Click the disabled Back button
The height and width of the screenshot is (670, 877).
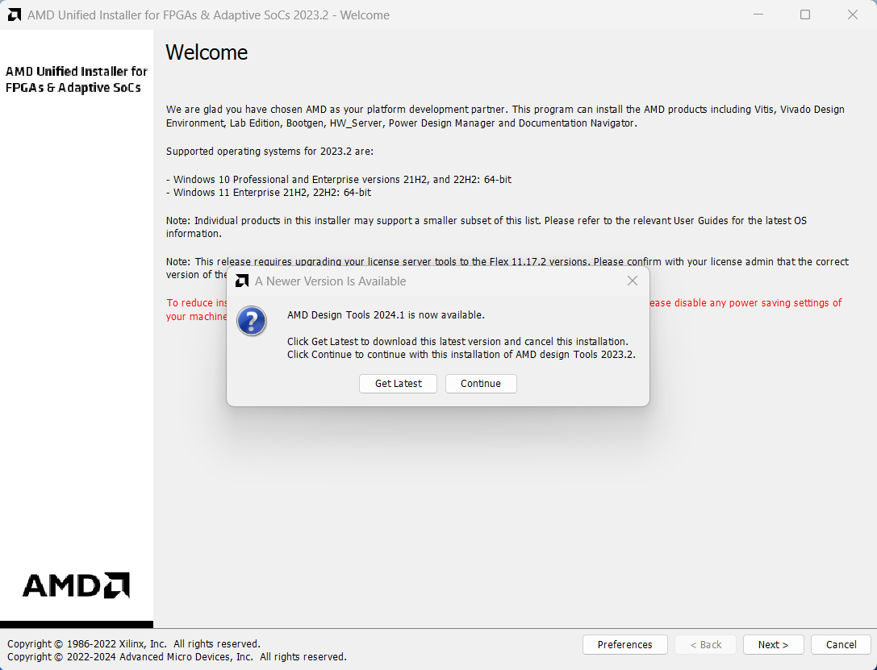click(x=705, y=645)
